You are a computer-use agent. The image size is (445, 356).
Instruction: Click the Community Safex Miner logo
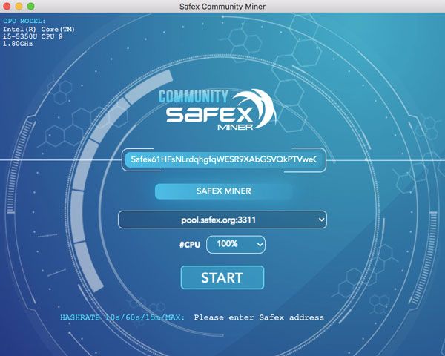click(217, 110)
